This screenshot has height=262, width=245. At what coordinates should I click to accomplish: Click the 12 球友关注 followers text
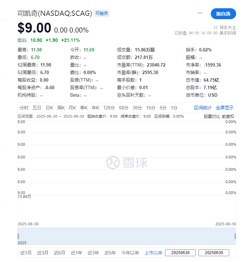224,27
